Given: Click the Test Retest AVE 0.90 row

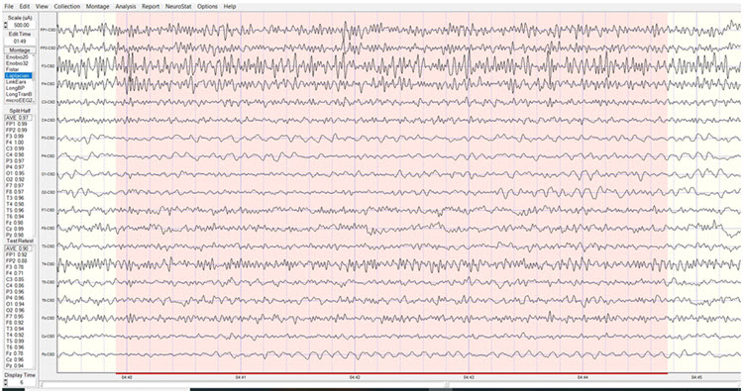Looking at the screenshot, I should [x=18, y=248].
